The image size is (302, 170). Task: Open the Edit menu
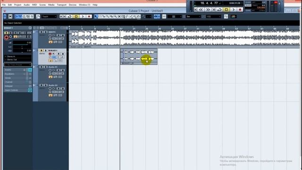point(10,5)
